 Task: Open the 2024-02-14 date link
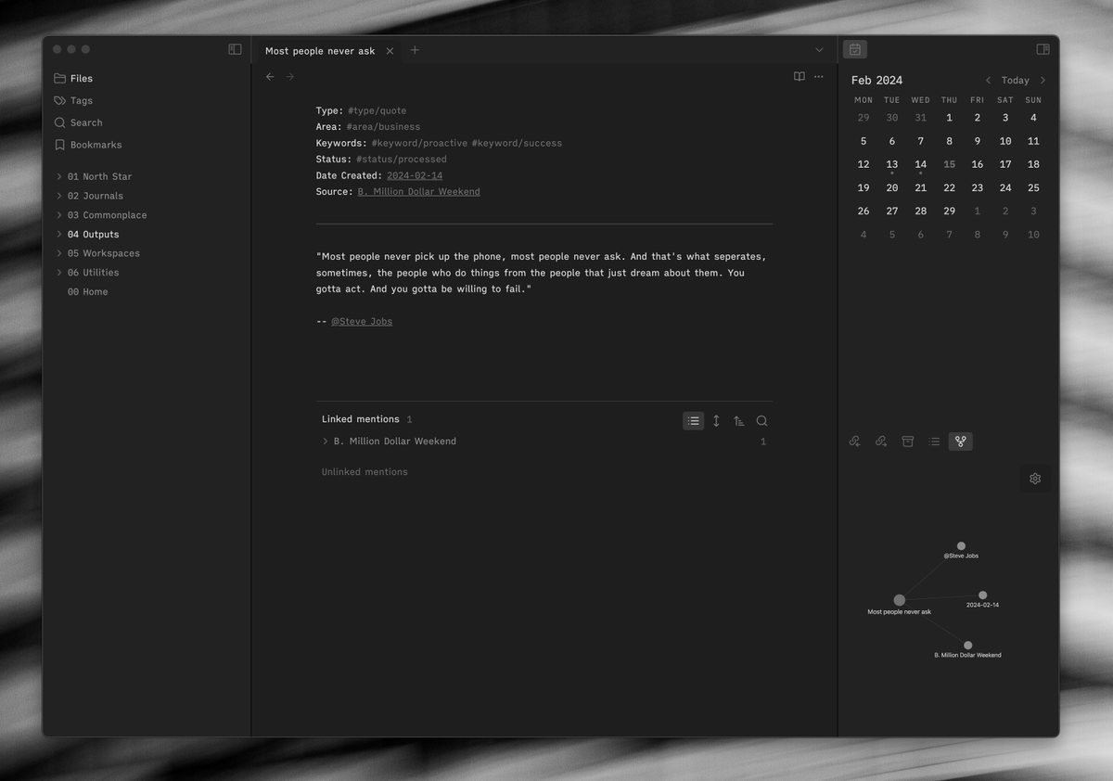[415, 175]
